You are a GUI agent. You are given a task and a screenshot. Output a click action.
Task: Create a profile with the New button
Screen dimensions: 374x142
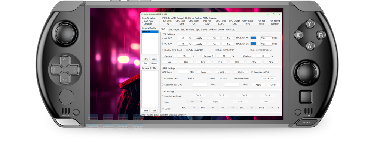coord(146,59)
